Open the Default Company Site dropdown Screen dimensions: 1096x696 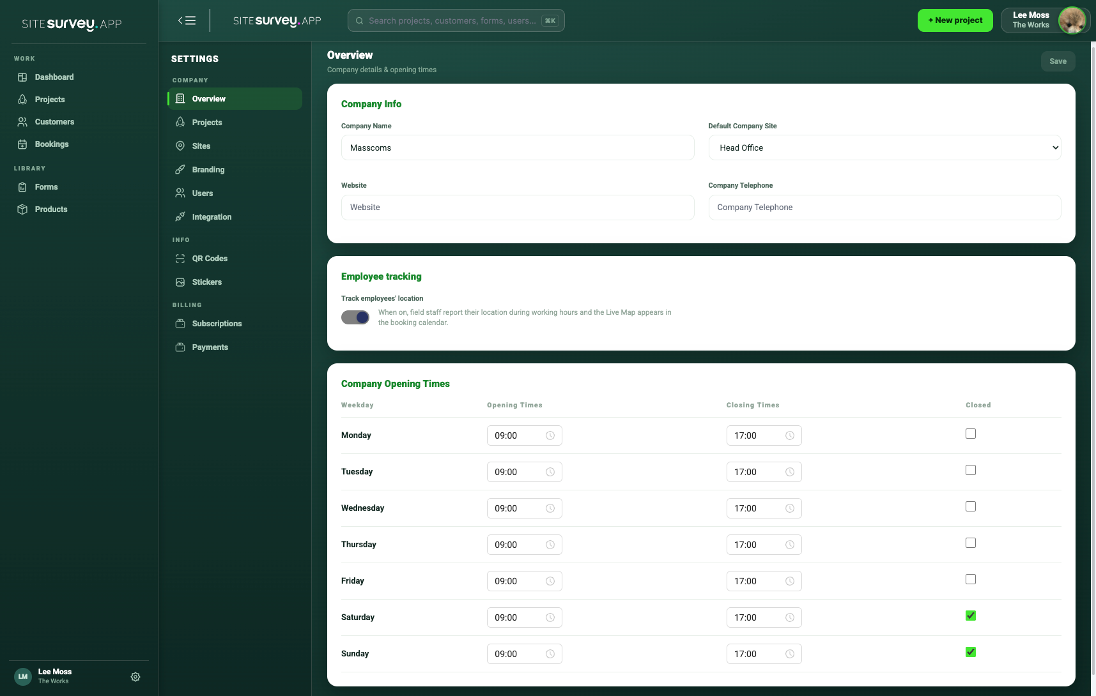pos(884,148)
